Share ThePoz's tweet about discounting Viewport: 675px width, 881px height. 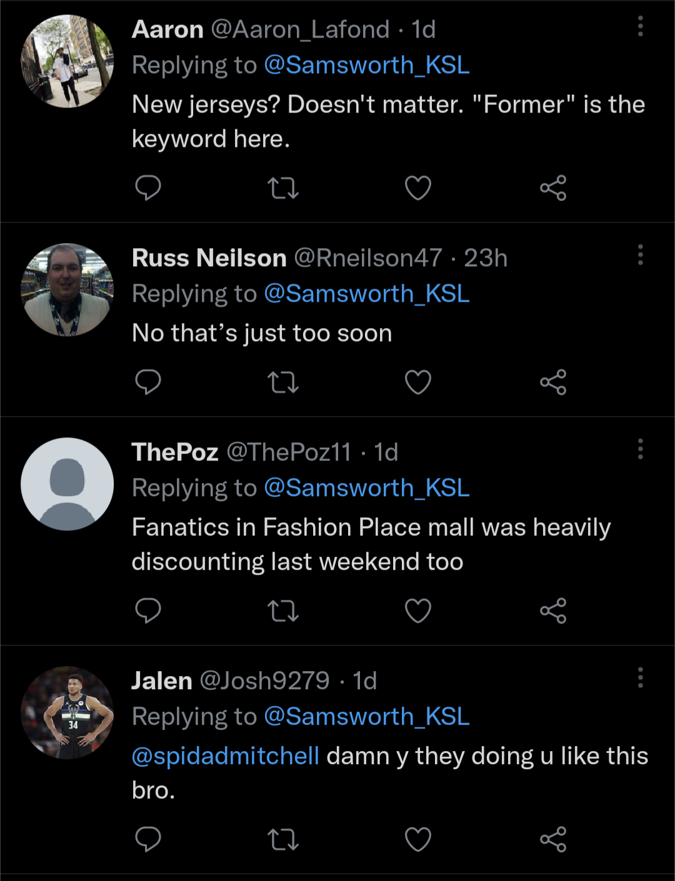pyautogui.click(x=553, y=610)
